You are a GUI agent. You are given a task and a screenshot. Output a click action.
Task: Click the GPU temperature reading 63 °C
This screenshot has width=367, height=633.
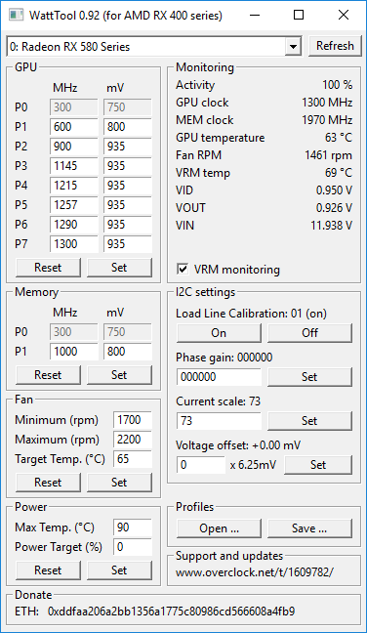(x=339, y=138)
